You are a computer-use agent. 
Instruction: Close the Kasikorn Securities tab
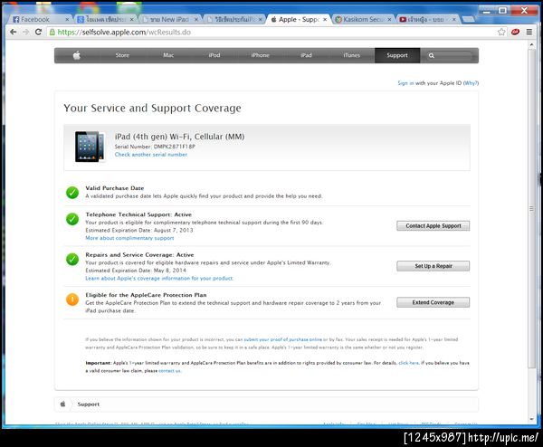[389, 19]
